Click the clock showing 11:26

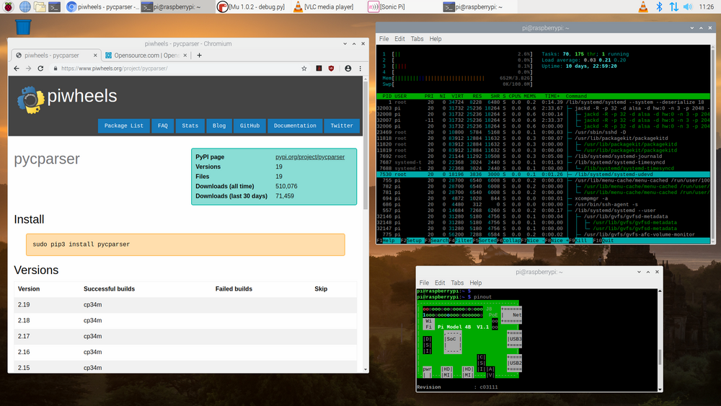[707, 6]
